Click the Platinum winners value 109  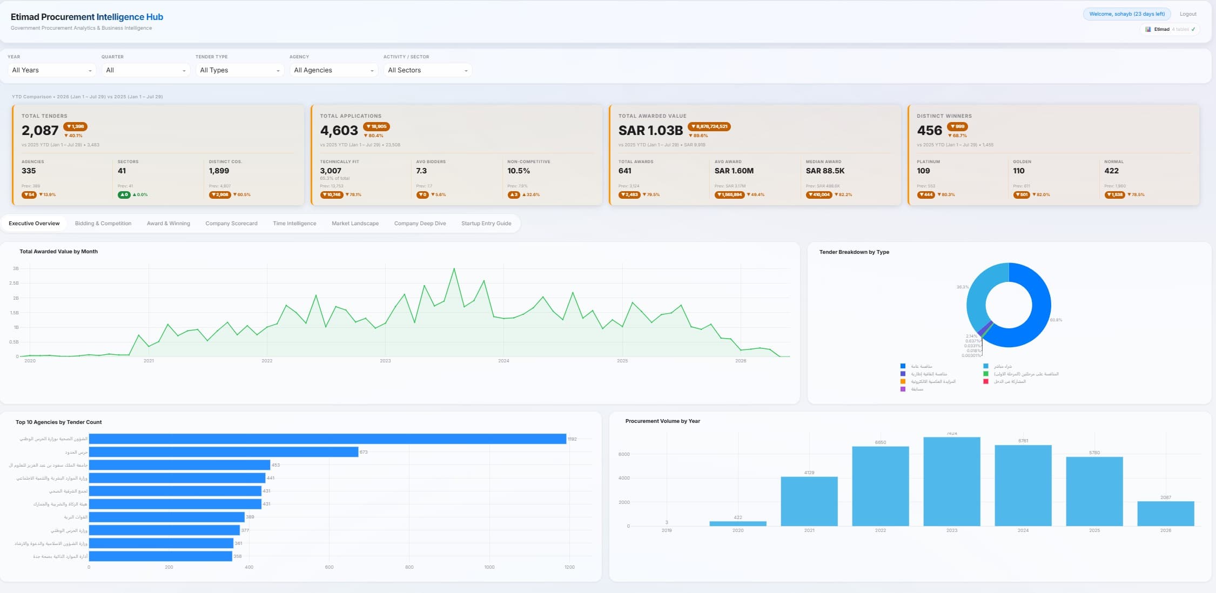pyautogui.click(x=923, y=171)
